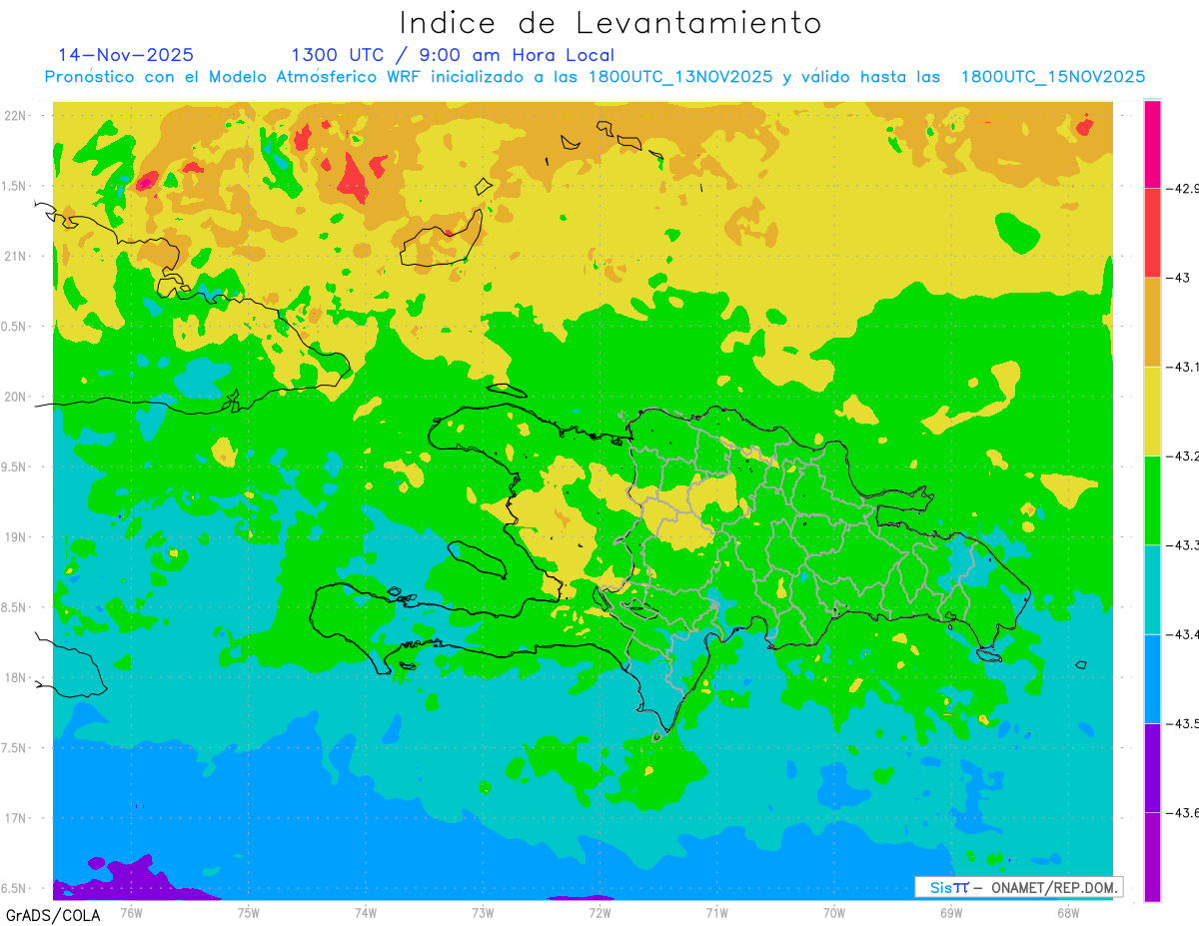This screenshot has width=1199, height=926.
Task: Click the "76W" longitude label
Action: coord(131,912)
